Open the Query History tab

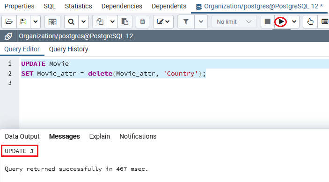(x=69, y=49)
